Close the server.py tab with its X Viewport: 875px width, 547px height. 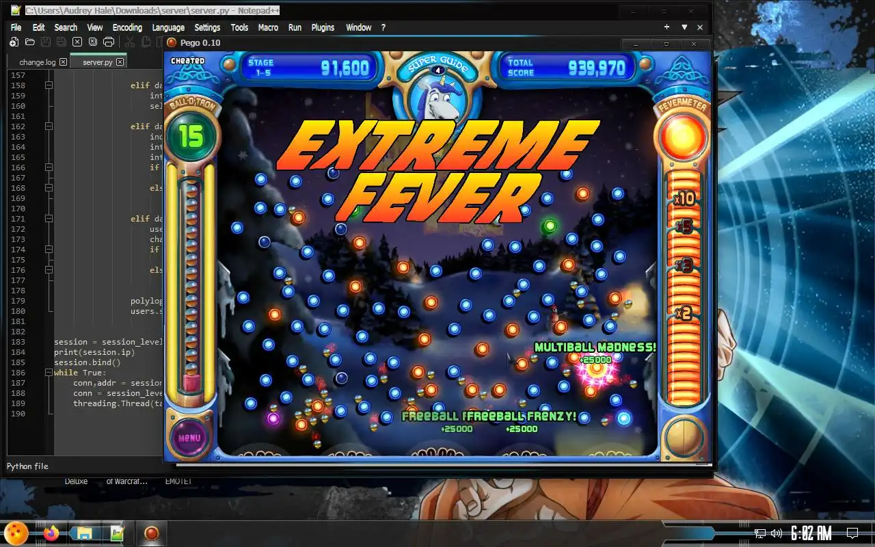pyautogui.click(x=120, y=62)
